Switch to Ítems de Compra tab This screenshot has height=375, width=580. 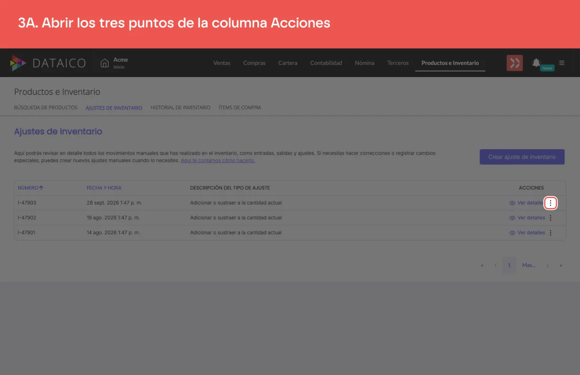click(240, 107)
